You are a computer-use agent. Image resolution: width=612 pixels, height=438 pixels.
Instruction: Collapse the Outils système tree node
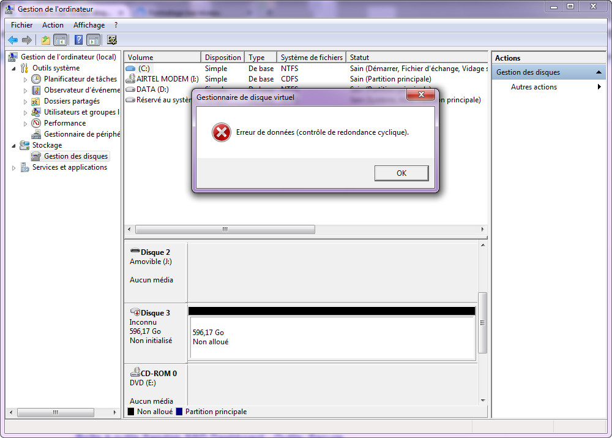[x=13, y=69]
